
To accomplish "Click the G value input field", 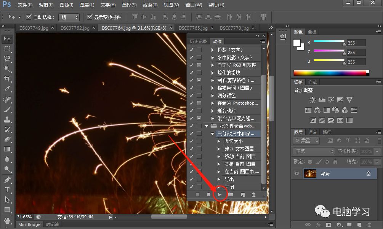I will [356, 52].
